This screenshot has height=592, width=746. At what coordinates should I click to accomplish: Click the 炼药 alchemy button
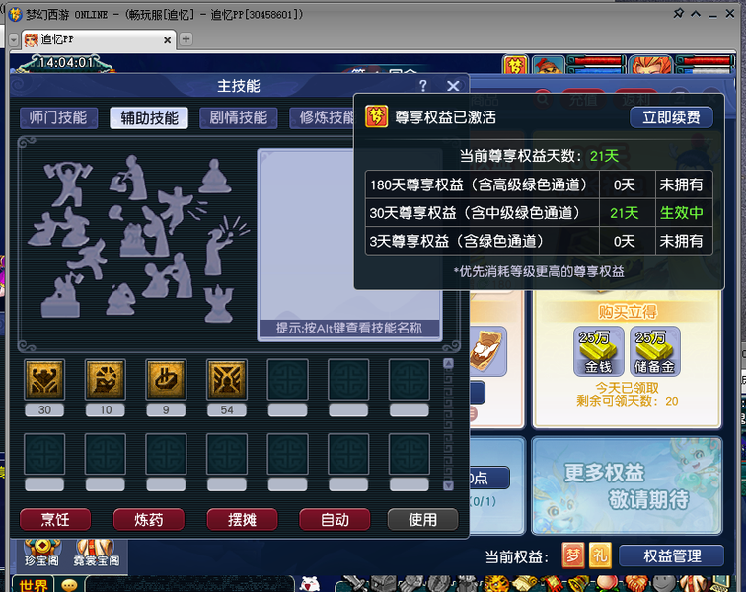pos(148,519)
